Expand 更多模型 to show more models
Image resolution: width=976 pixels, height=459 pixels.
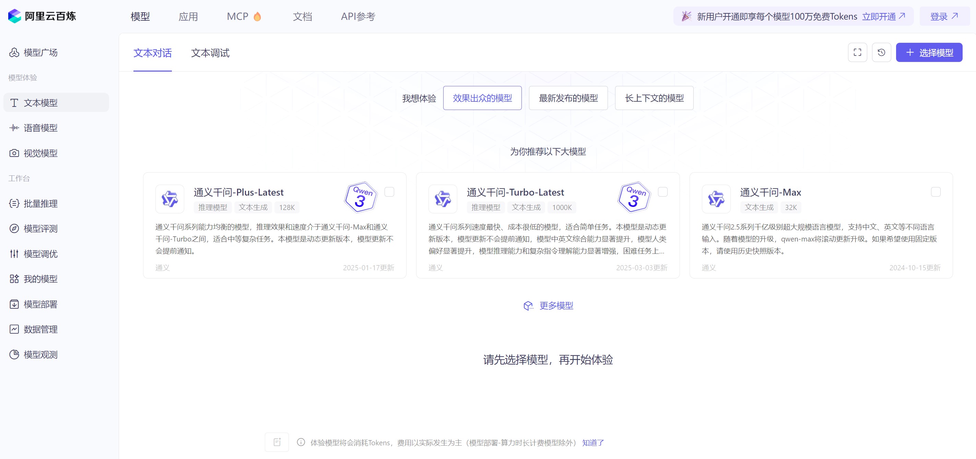tap(556, 305)
